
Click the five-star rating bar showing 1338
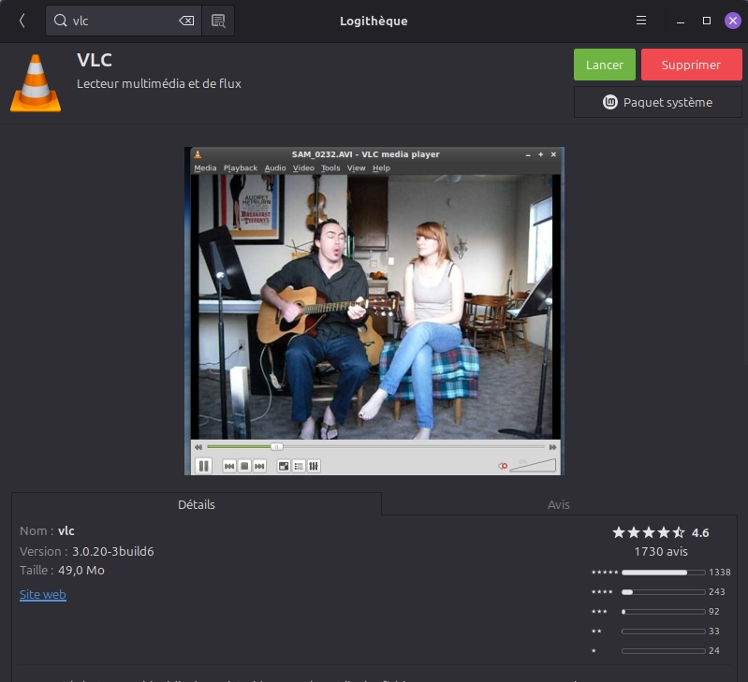click(663, 572)
